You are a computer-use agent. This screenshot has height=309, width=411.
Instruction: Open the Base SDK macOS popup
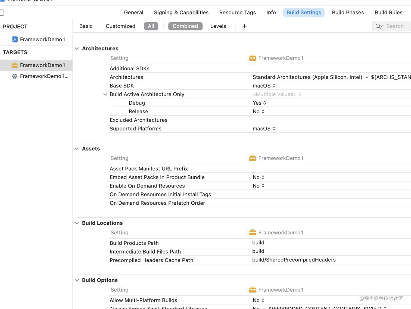(264, 86)
